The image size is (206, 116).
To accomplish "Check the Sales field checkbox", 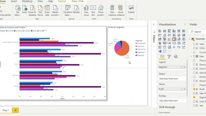I will pyautogui.click(x=194, y=44).
